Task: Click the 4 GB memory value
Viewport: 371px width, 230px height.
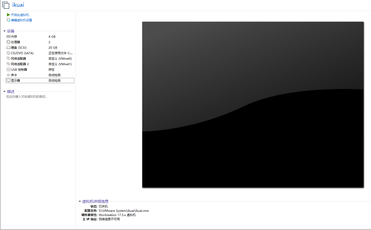Action: click(52, 36)
